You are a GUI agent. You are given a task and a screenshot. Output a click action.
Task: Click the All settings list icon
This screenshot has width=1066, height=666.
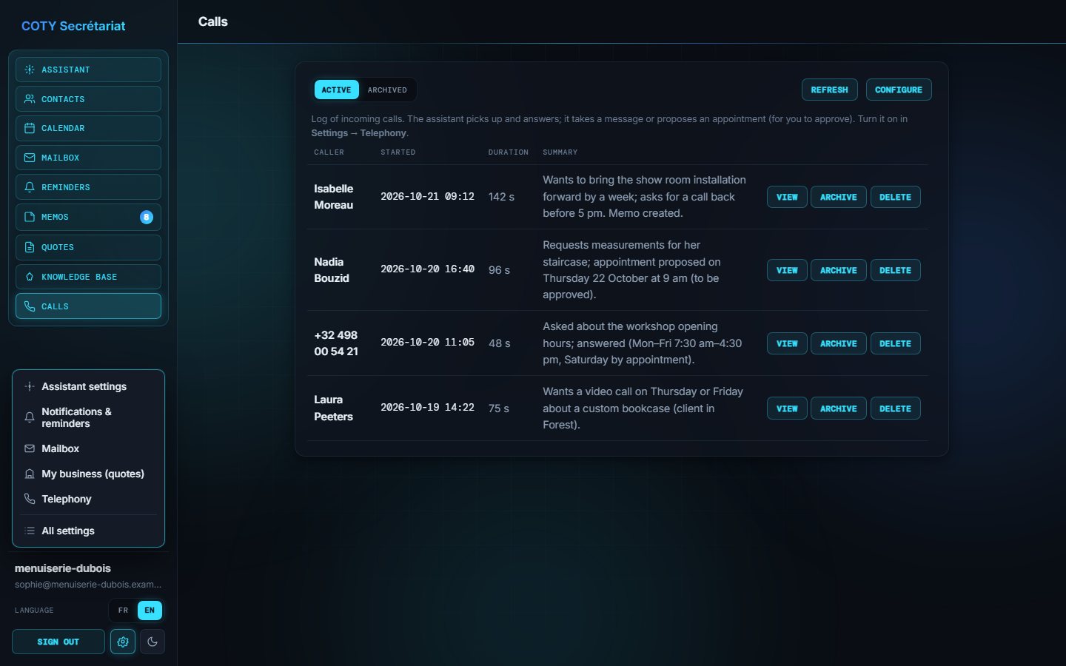point(30,531)
